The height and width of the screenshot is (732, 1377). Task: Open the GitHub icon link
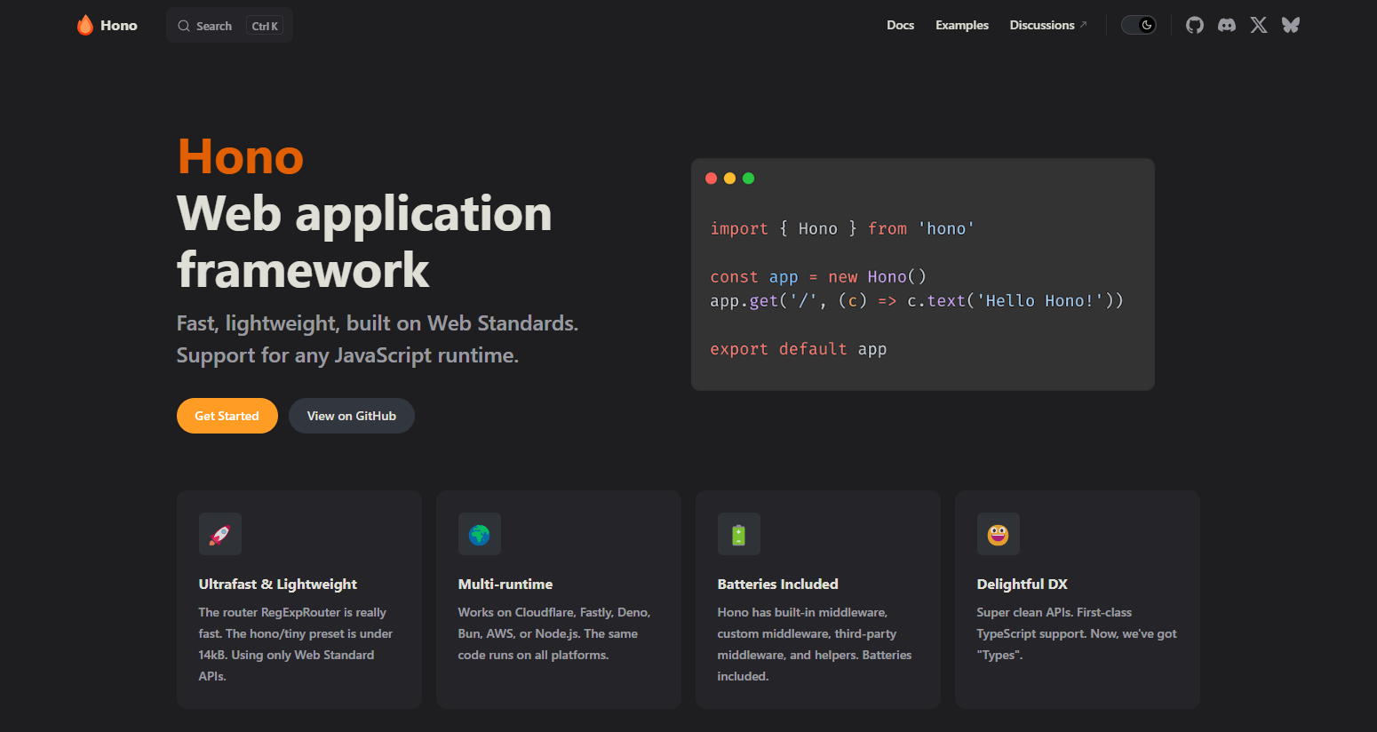tap(1195, 25)
